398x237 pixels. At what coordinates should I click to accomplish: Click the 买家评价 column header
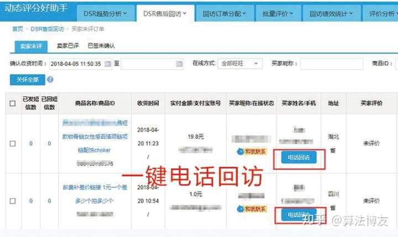click(x=371, y=103)
